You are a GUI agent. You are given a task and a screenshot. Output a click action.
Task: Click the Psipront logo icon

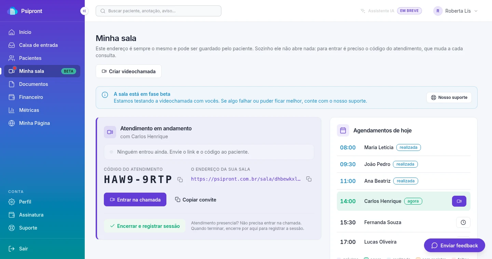point(12,11)
